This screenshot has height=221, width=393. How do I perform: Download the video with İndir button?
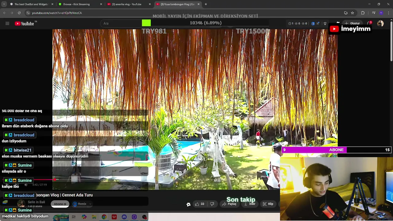point(250,204)
